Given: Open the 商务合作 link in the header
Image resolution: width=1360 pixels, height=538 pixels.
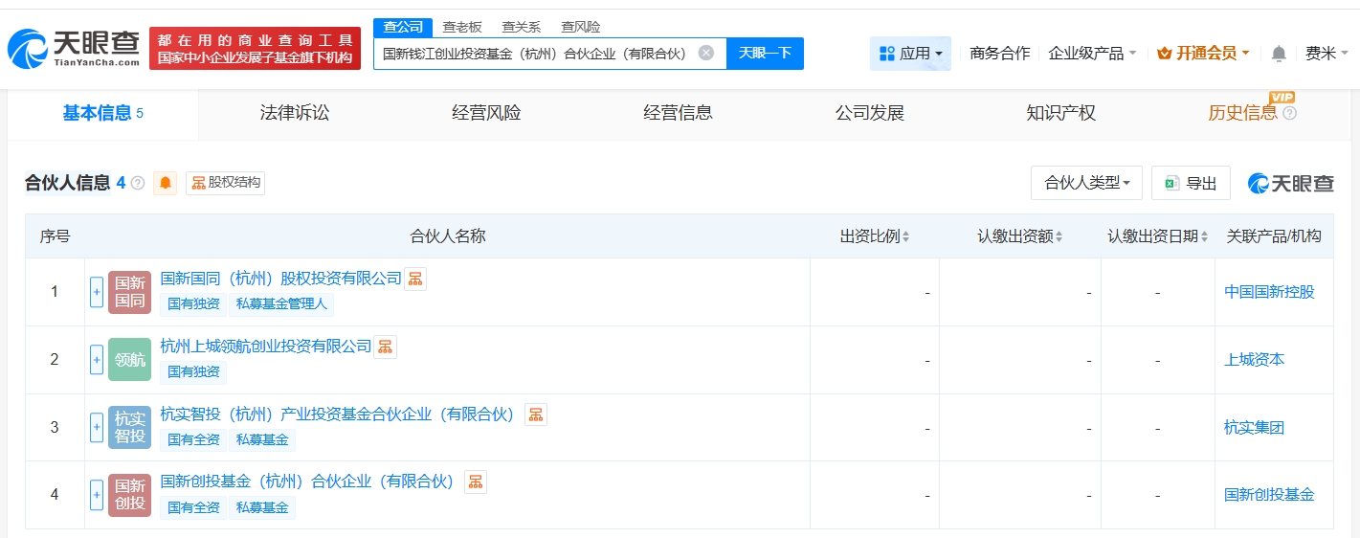Looking at the screenshot, I should [x=999, y=54].
